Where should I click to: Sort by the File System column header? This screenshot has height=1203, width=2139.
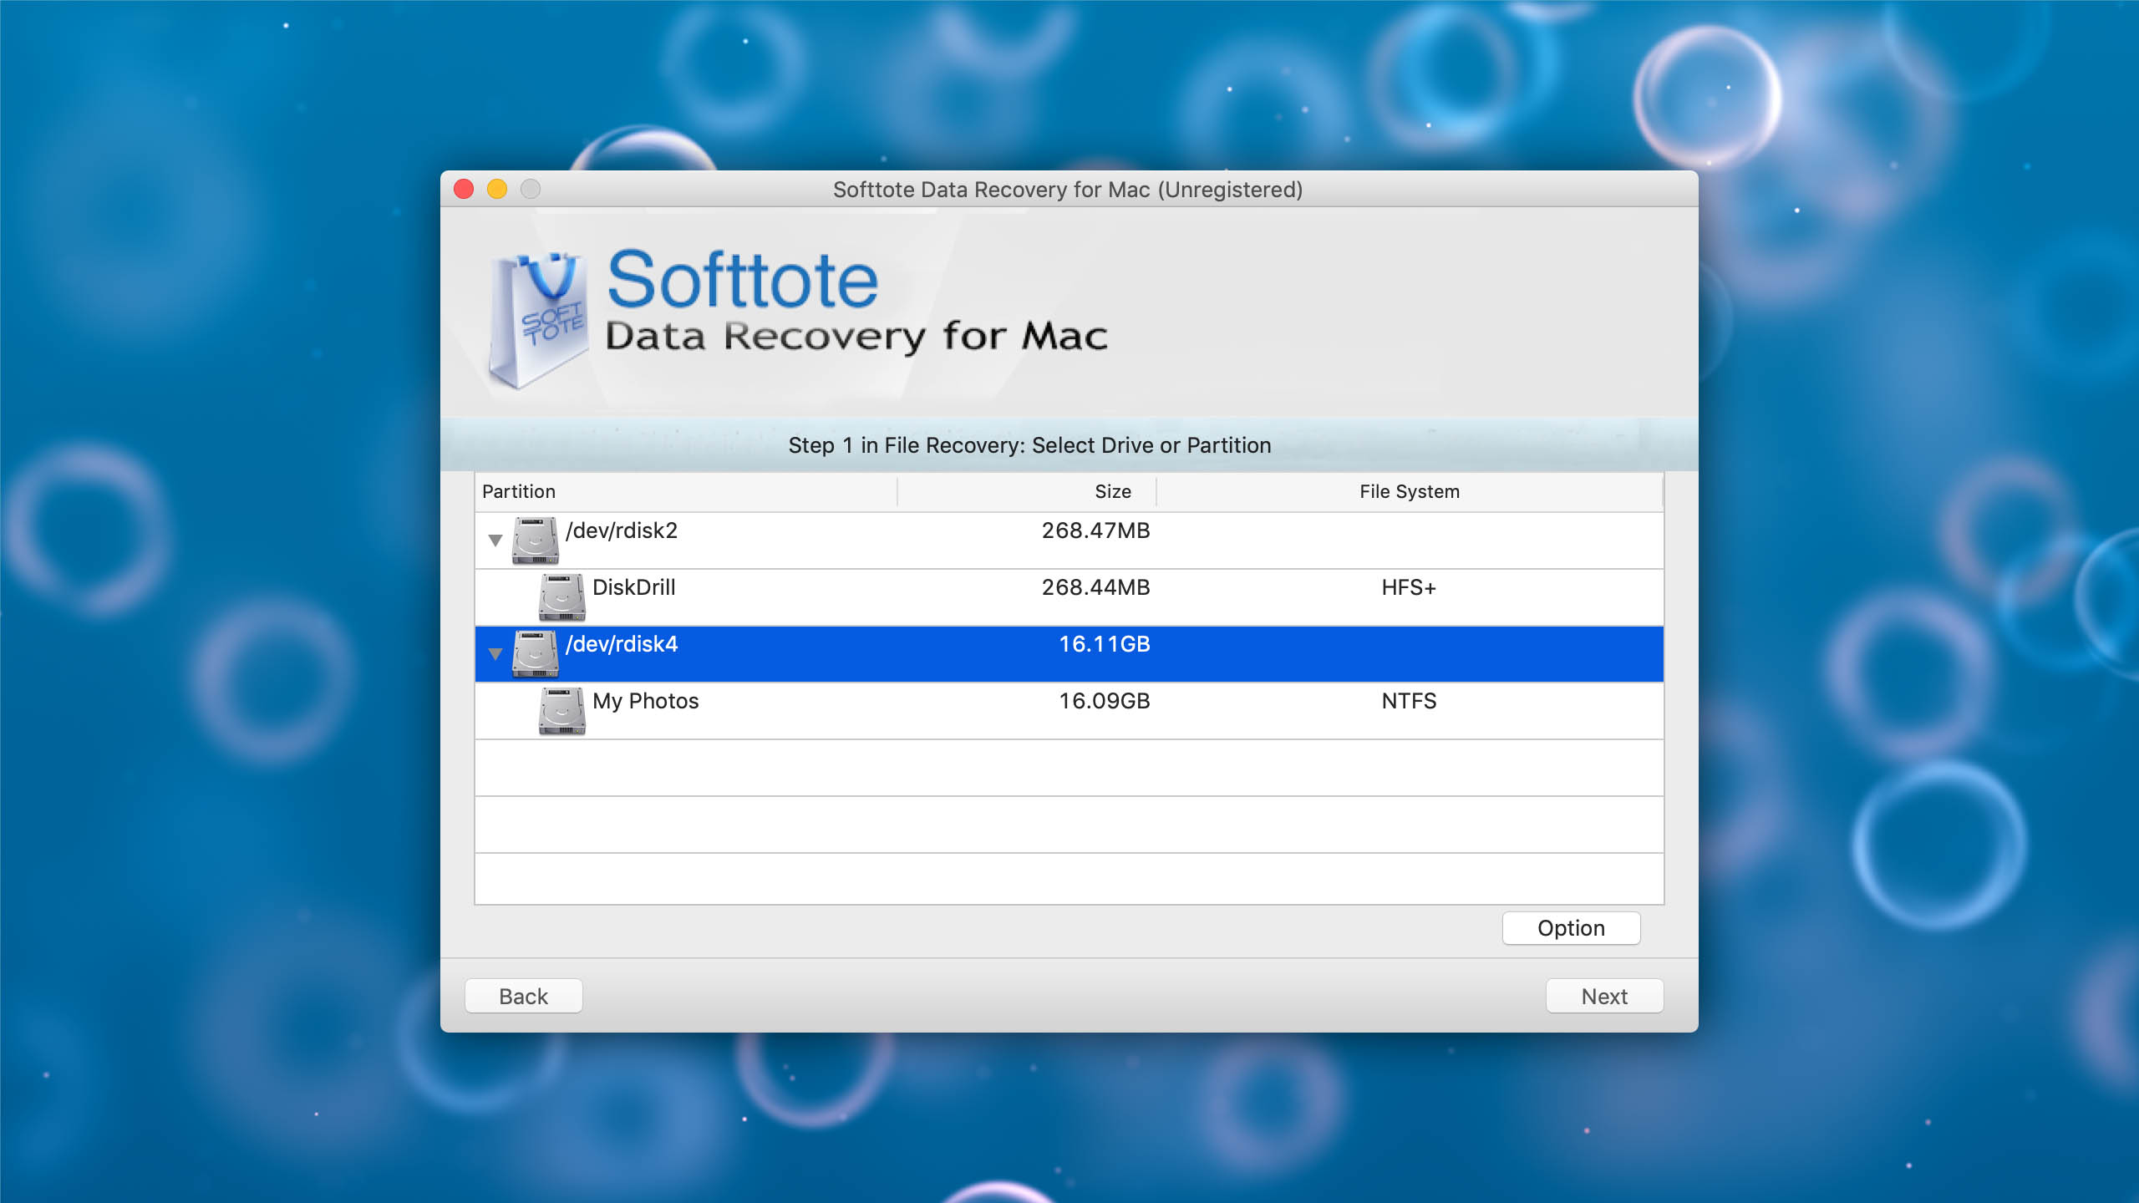tap(1410, 491)
